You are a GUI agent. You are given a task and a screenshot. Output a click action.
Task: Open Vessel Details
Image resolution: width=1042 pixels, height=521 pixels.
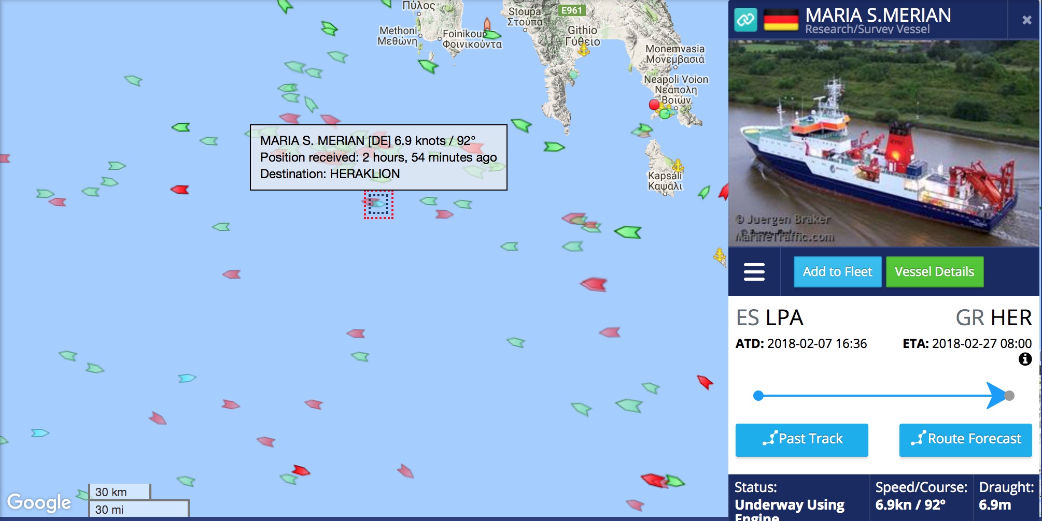[x=934, y=272]
